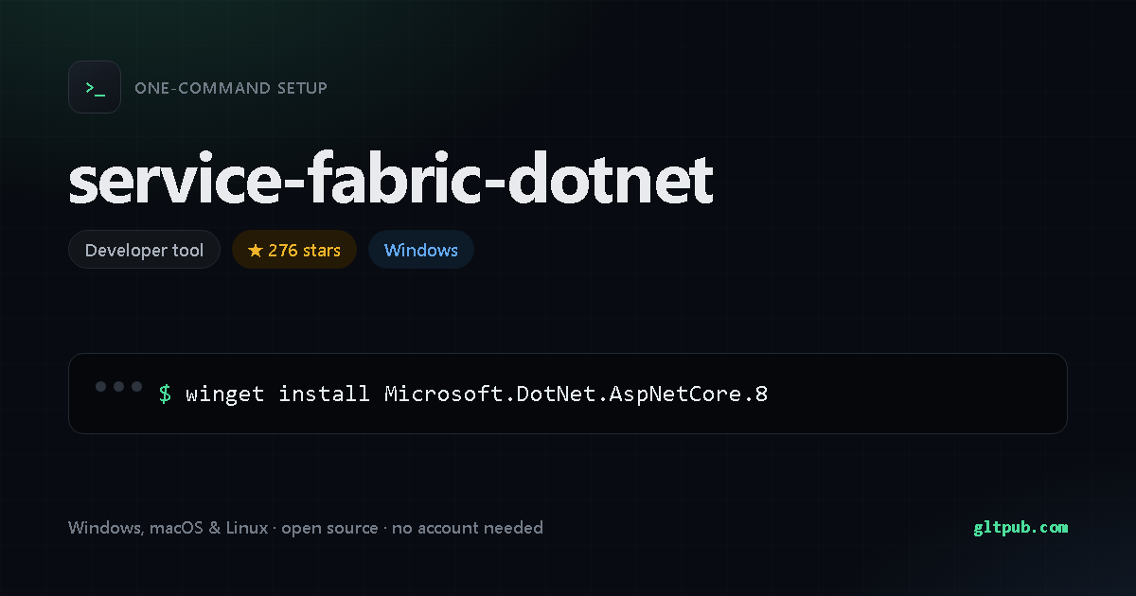This screenshot has width=1136, height=596.
Task: Open the gltpub.com link
Action: click(1021, 528)
